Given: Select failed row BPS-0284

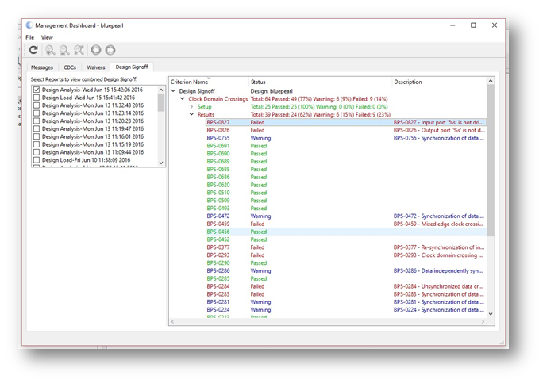Looking at the screenshot, I should click(x=345, y=286).
